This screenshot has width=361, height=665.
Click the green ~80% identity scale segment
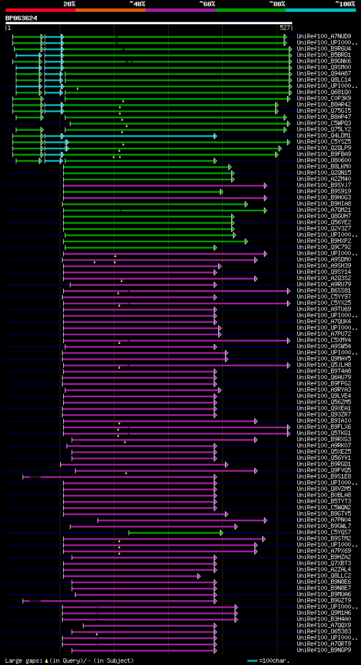pos(250,10)
